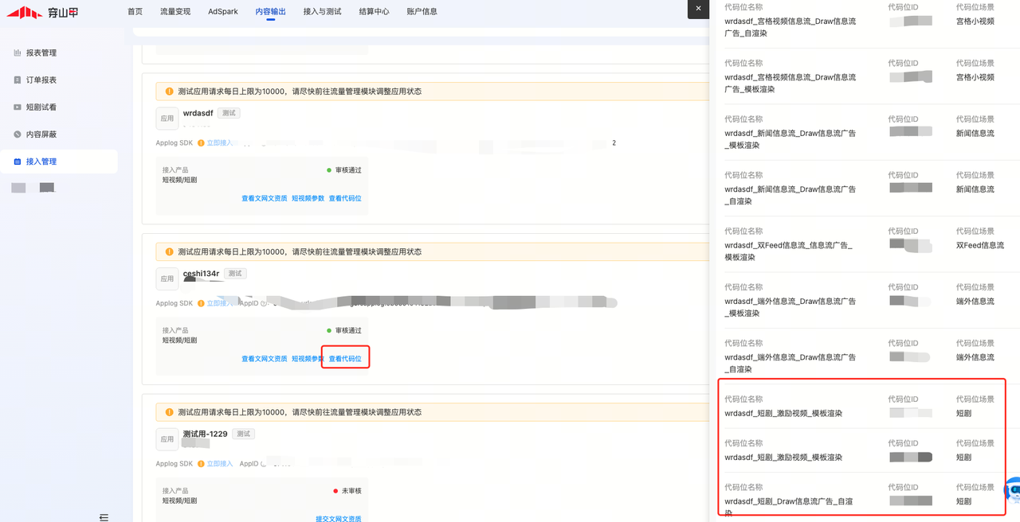1020x522 pixels.
Task: Go to the 接入与测试 tab
Action: [322, 12]
